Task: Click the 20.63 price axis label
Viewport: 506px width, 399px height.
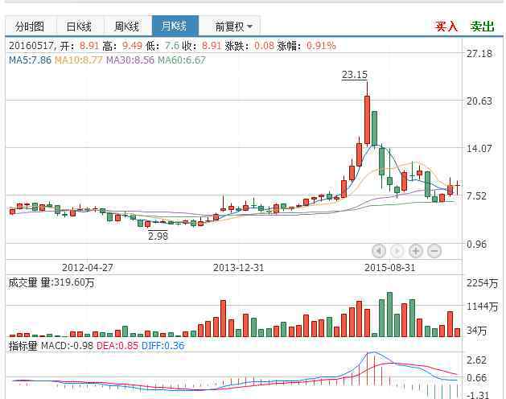Action: coord(479,101)
